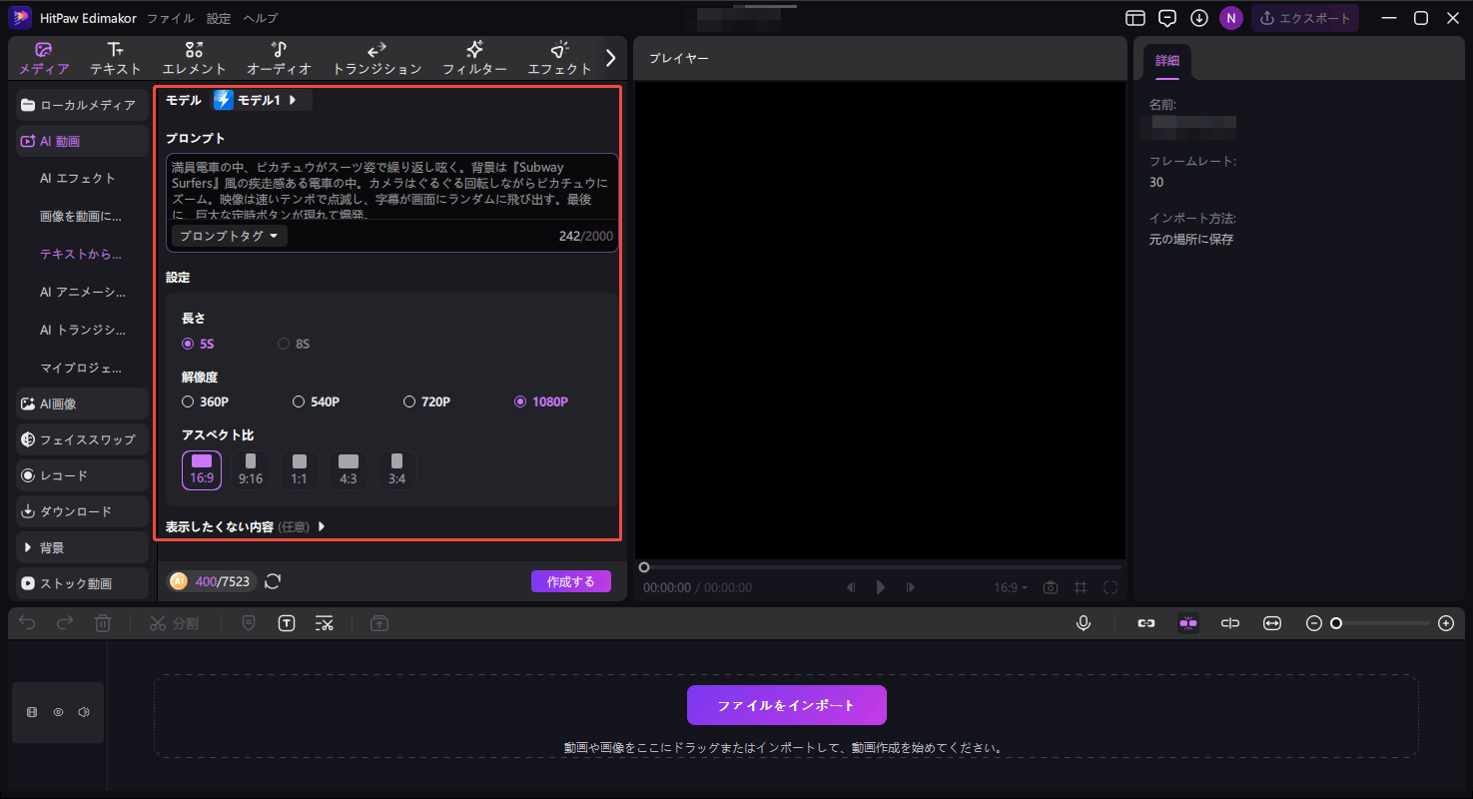1473x799 pixels.
Task: Click the microphone voiceover icon
Action: 1084,623
